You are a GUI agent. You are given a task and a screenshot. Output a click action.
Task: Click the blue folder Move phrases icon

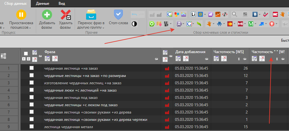(91, 15)
